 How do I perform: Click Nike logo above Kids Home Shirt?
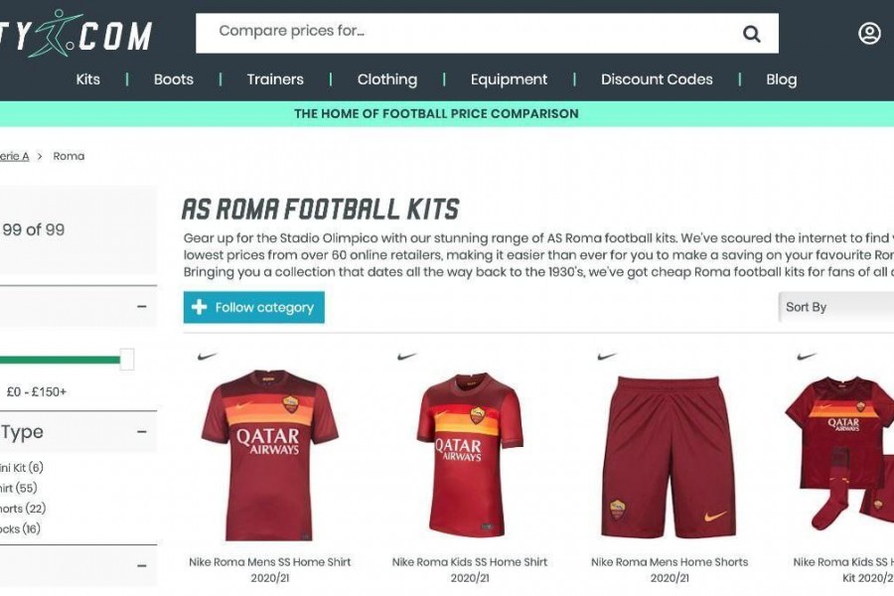[x=406, y=357]
